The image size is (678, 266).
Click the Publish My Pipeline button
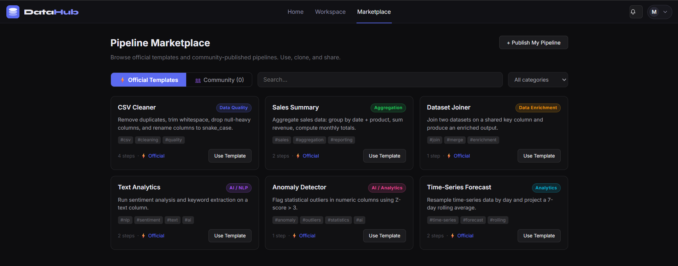[533, 42]
